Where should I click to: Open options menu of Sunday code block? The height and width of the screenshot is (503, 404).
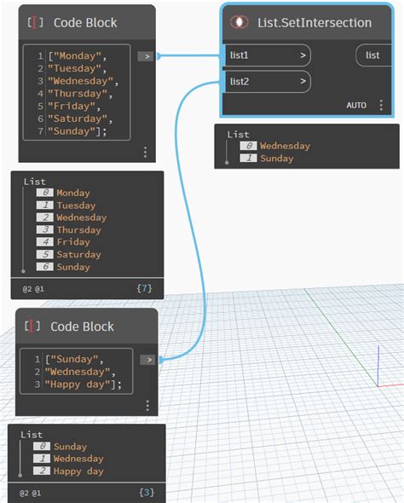(x=147, y=406)
